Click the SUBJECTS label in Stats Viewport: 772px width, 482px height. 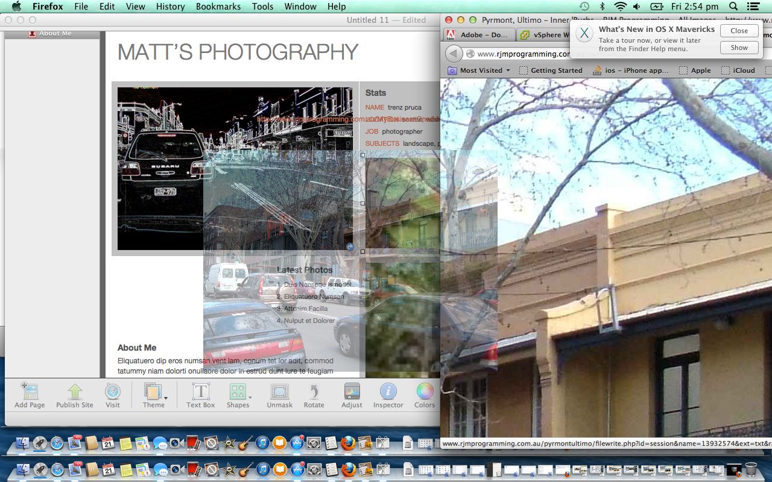382,143
